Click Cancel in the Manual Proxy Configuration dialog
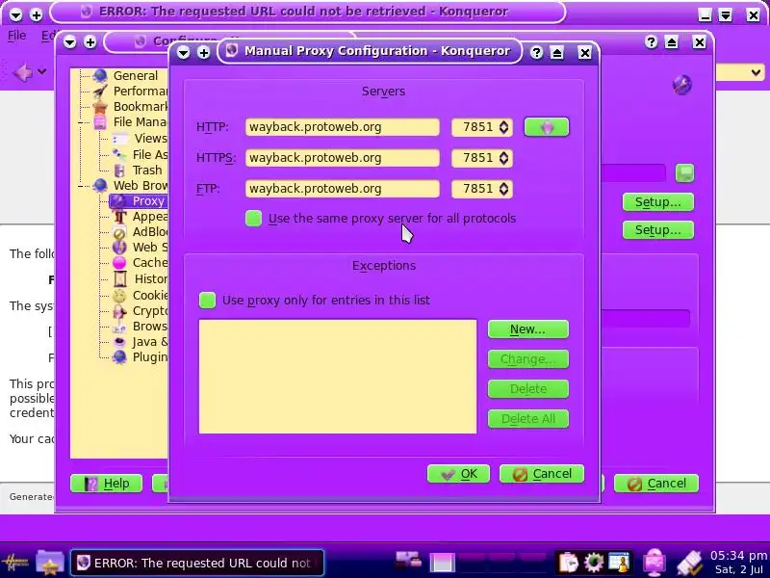770x578 pixels. coord(542,474)
